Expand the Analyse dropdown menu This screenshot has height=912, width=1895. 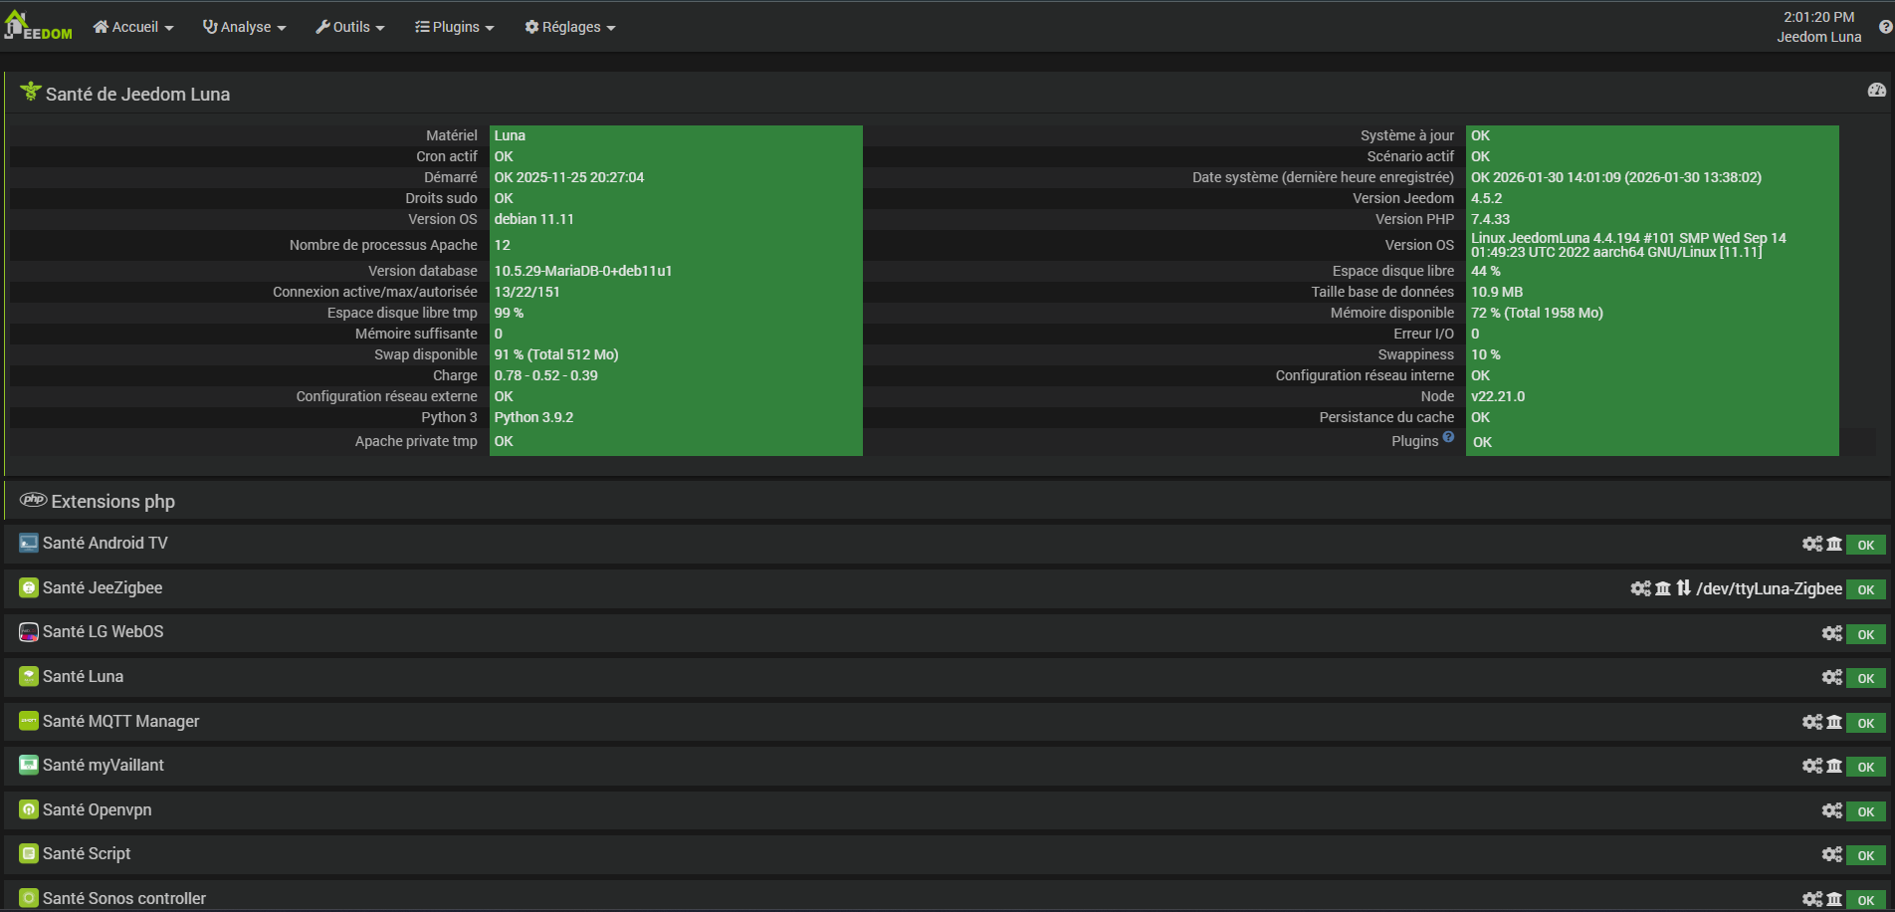point(245,27)
